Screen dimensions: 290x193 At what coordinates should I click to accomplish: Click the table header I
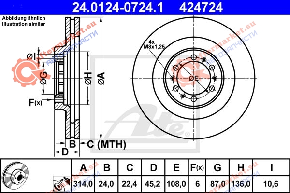click(272, 168)
